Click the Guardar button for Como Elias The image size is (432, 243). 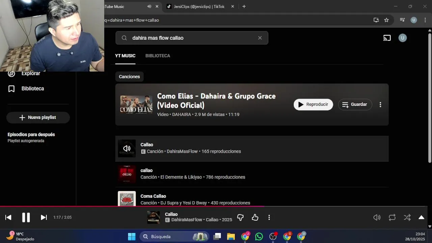click(x=355, y=105)
